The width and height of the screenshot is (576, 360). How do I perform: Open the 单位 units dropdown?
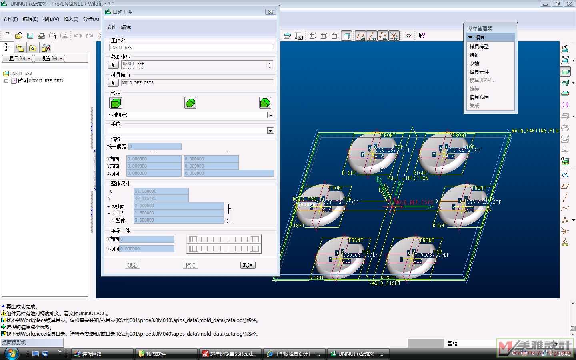pyautogui.click(x=270, y=131)
